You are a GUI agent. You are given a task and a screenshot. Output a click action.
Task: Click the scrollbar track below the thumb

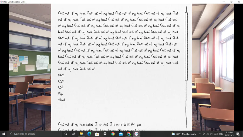pos(186,104)
